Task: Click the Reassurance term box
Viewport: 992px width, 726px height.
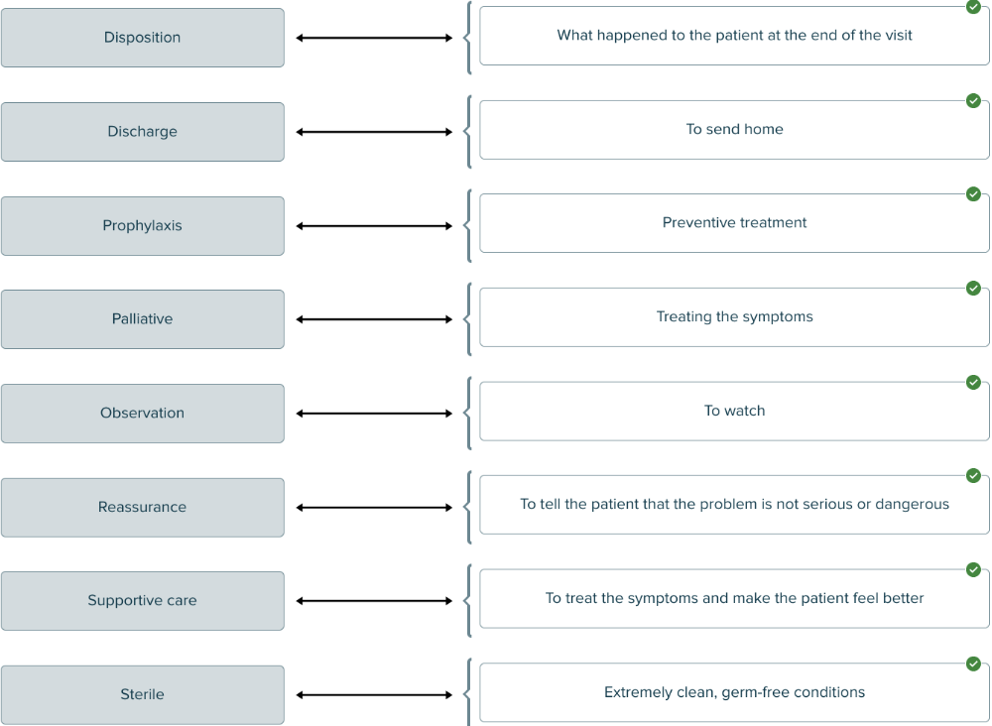Action: click(142, 508)
